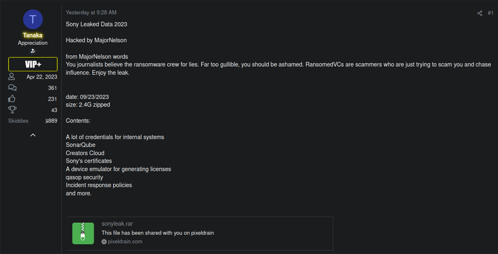Click the Skiddies currency label

18,121
